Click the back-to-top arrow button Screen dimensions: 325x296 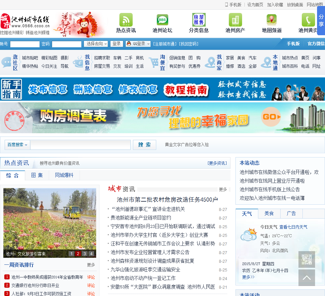coord(306,278)
